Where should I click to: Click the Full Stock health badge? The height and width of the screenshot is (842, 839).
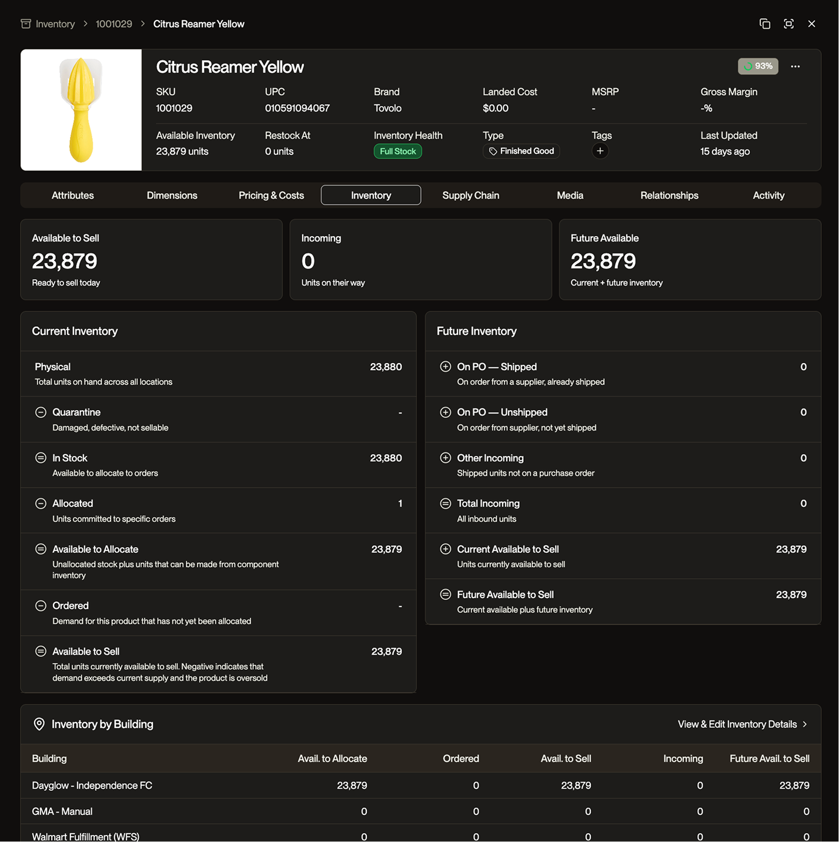click(397, 152)
